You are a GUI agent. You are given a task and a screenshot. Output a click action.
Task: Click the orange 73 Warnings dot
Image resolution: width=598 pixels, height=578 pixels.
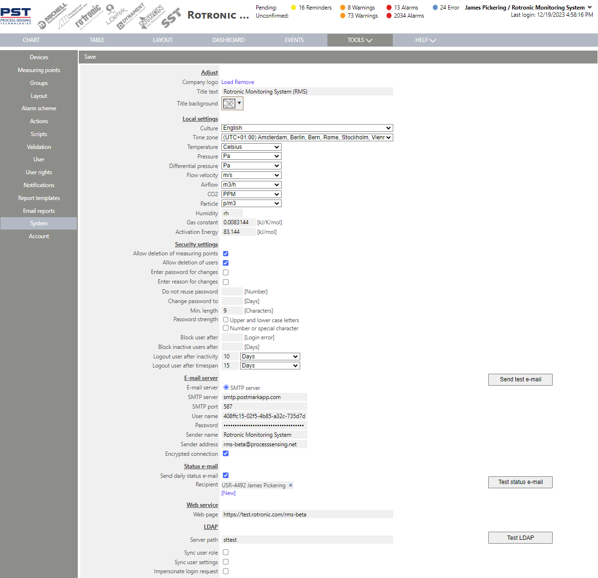[343, 16]
